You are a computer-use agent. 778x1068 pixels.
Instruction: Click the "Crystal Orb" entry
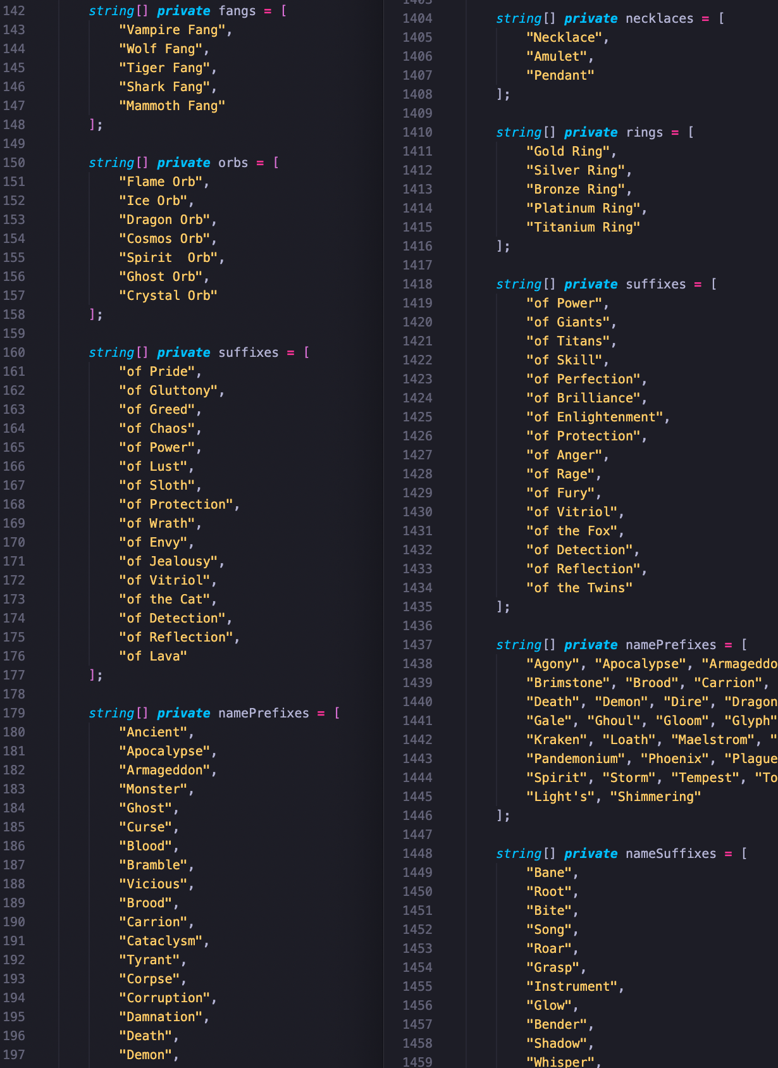[x=168, y=295]
